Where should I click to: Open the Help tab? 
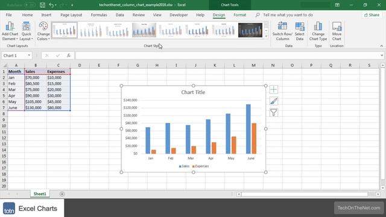click(200, 15)
